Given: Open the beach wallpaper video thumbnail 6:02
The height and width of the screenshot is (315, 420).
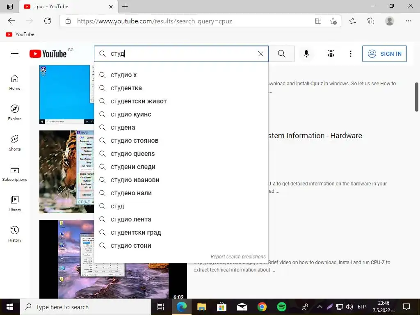Looking at the screenshot, I should click(67, 259).
